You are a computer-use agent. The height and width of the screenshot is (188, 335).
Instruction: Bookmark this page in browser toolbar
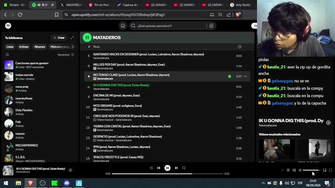tap(57, 15)
